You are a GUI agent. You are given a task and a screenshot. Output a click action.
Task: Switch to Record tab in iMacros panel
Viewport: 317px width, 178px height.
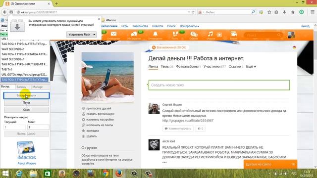click(x=21, y=87)
